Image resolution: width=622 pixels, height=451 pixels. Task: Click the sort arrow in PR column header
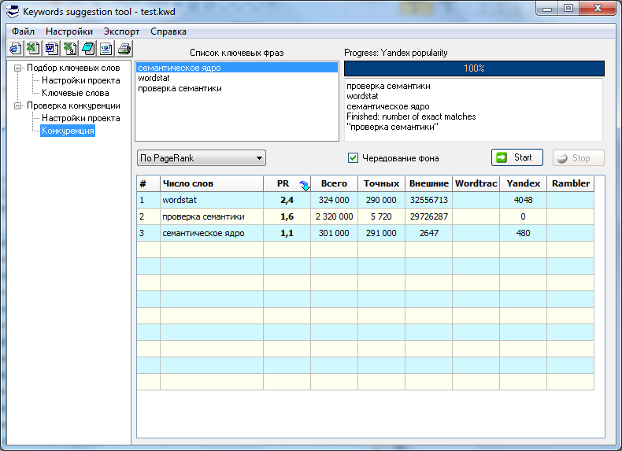coord(304,184)
